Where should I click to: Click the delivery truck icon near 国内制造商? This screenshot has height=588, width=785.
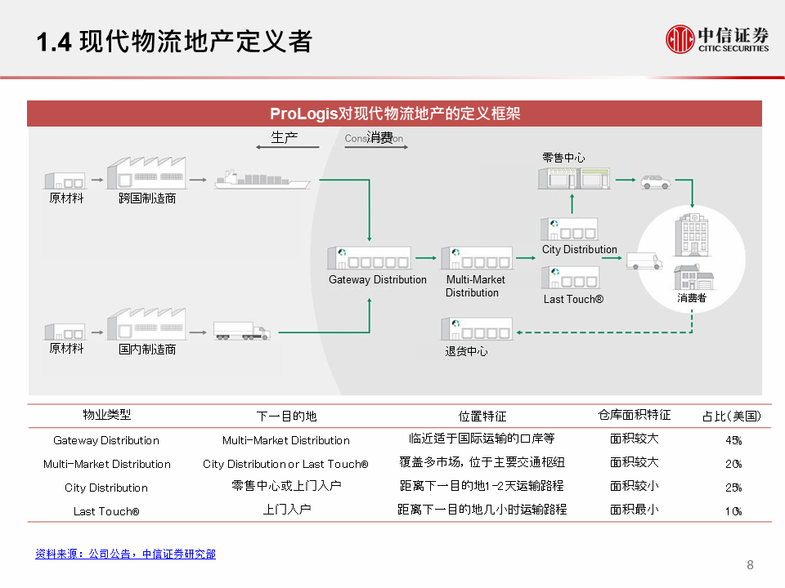(x=242, y=331)
